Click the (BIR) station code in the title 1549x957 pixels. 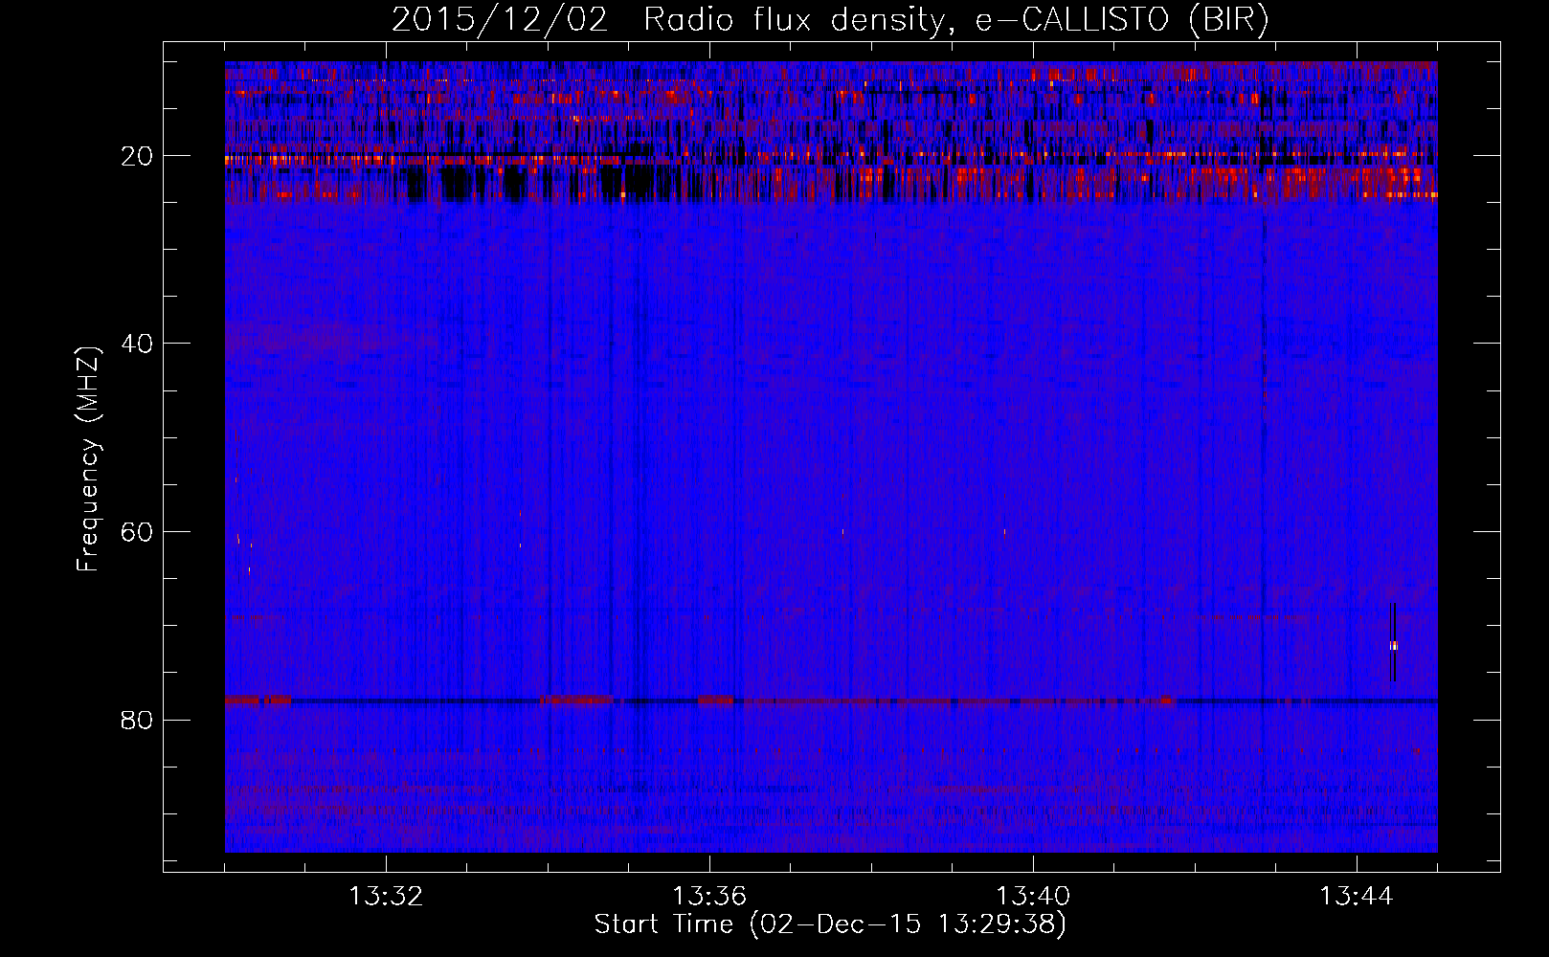[1227, 20]
